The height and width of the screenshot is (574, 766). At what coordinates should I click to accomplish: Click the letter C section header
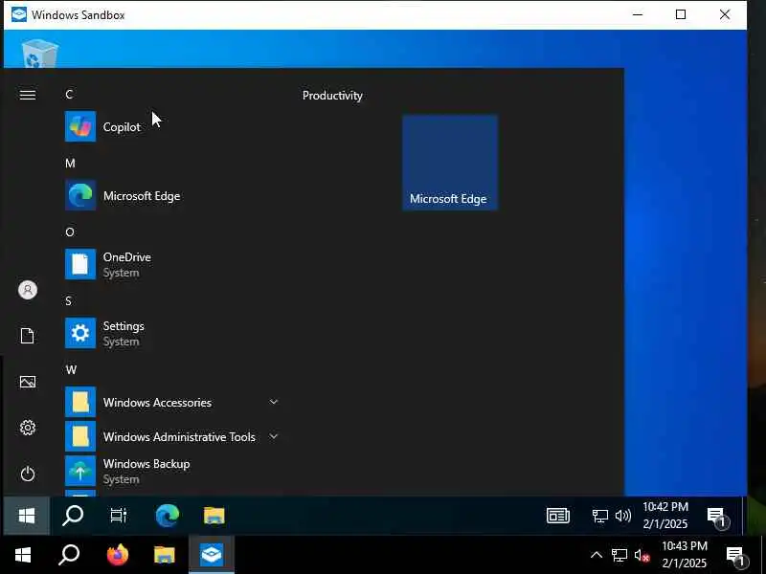click(x=69, y=94)
